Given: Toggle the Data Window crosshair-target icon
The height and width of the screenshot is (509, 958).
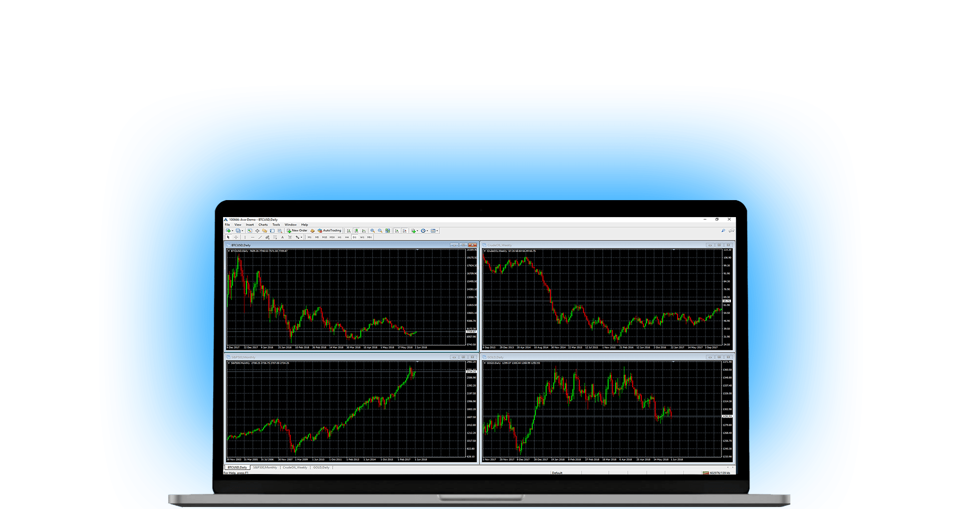Looking at the screenshot, I should (x=257, y=231).
